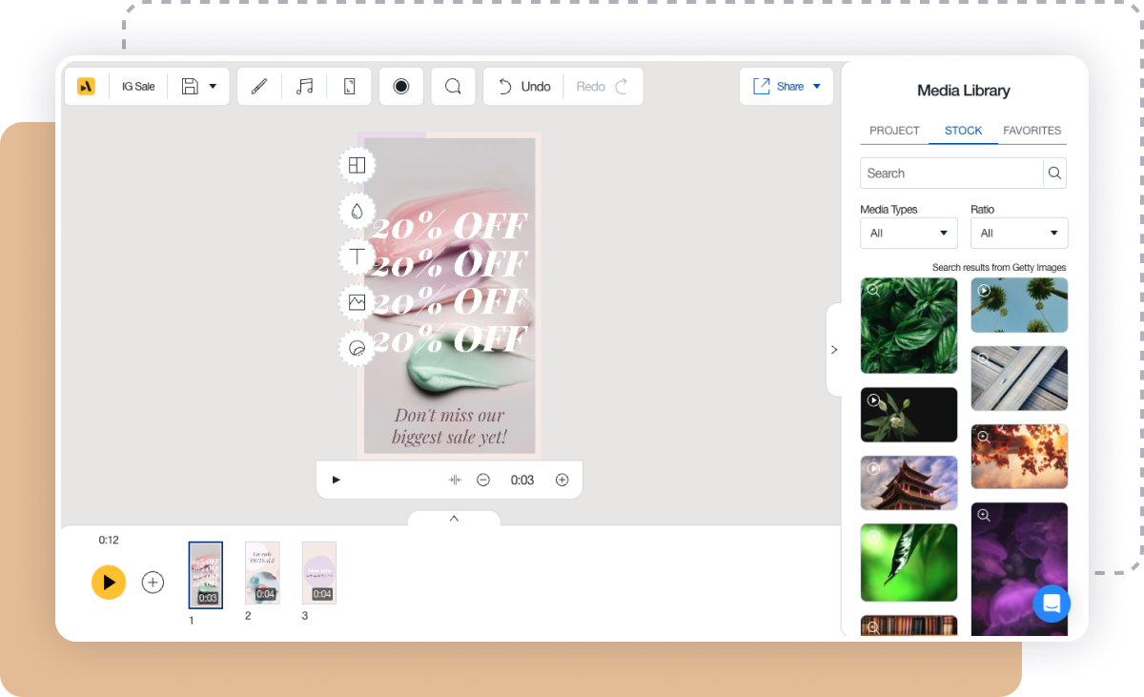The height and width of the screenshot is (697, 1144).
Task: Click the Share button
Action: (x=786, y=86)
